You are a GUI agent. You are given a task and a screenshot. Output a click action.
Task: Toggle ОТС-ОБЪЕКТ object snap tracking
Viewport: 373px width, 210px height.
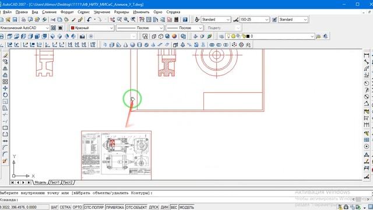coord(136,208)
